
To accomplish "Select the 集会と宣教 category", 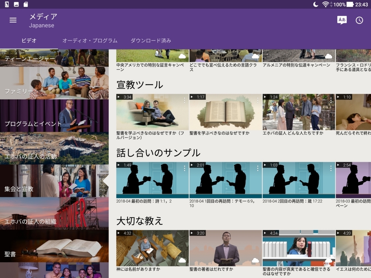I will coord(54,181).
